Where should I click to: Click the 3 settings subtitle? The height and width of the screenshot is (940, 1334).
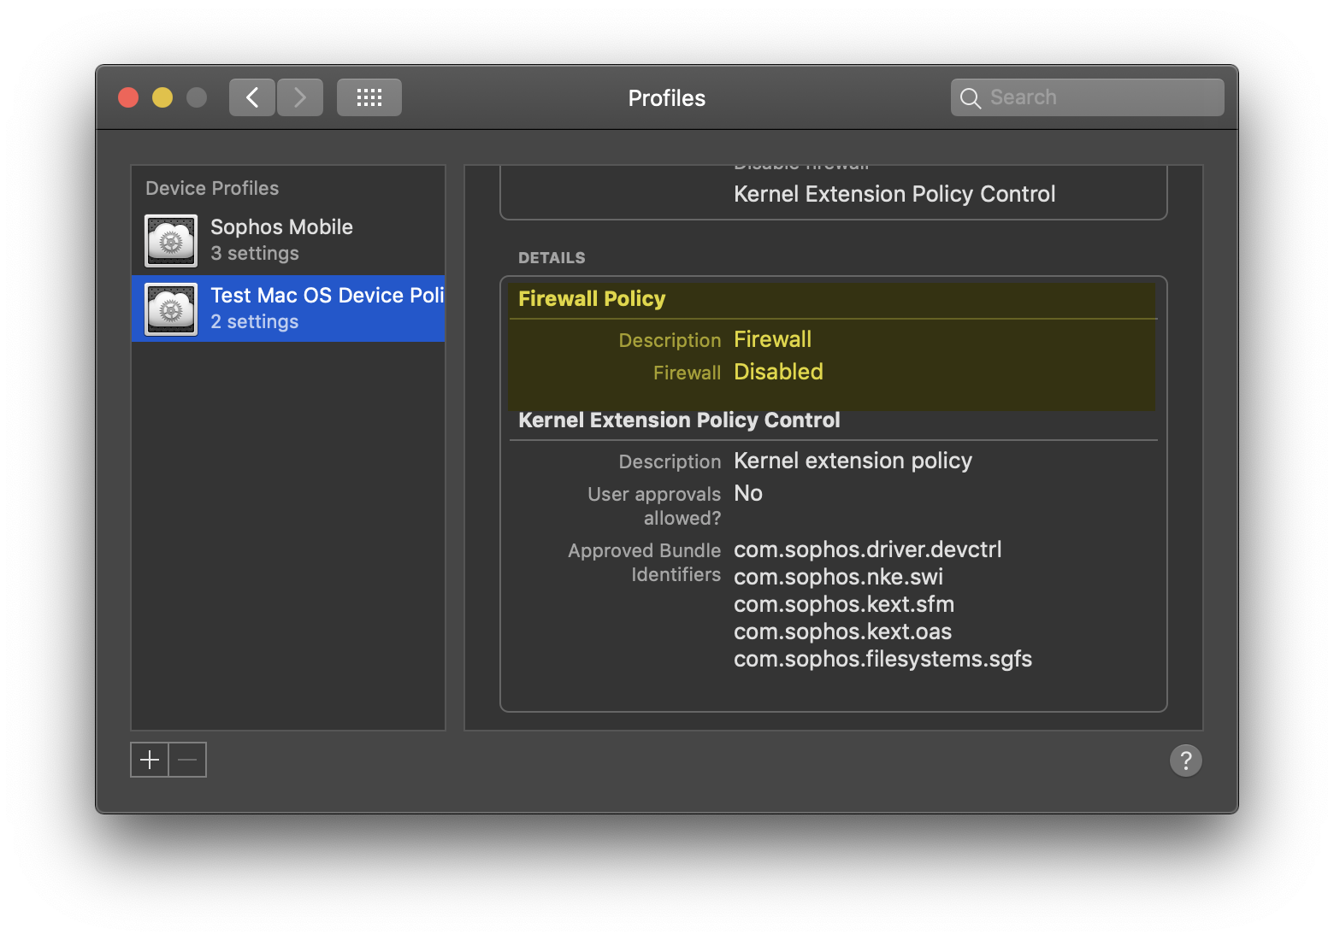pos(255,254)
